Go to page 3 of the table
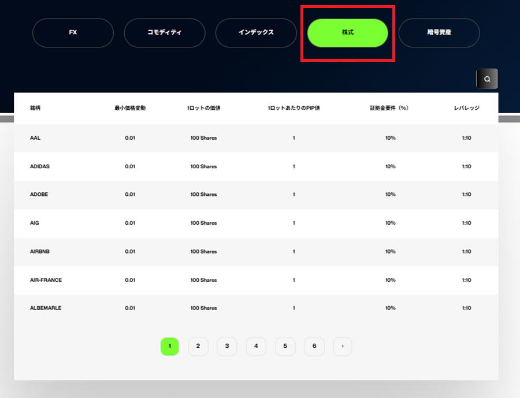The width and height of the screenshot is (520, 398). [227, 346]
